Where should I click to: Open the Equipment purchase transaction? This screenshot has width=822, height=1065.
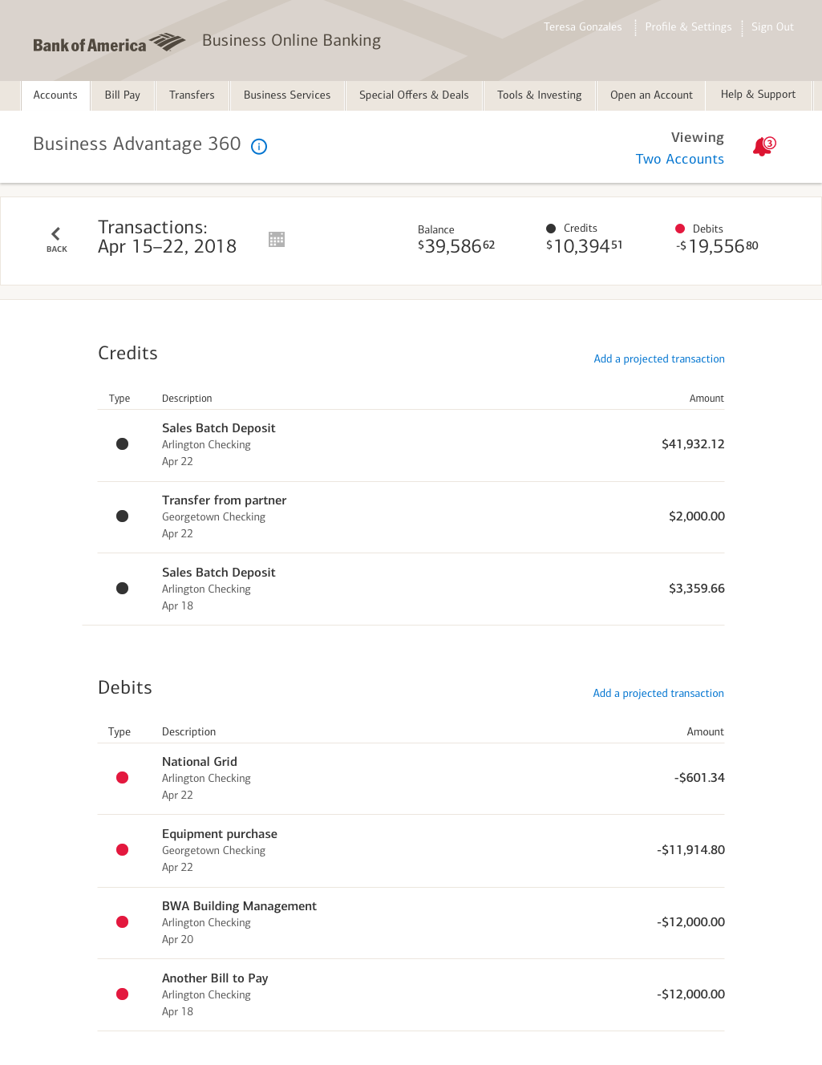click(x=220, y=834)
